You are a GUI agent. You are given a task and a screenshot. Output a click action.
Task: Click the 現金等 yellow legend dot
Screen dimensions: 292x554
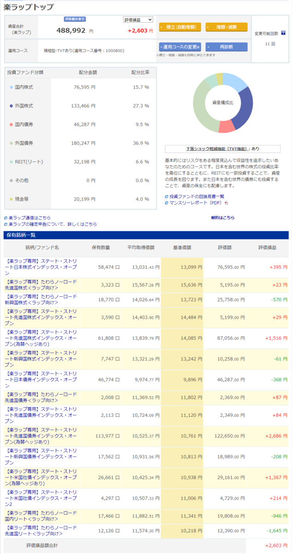[11, 199]
